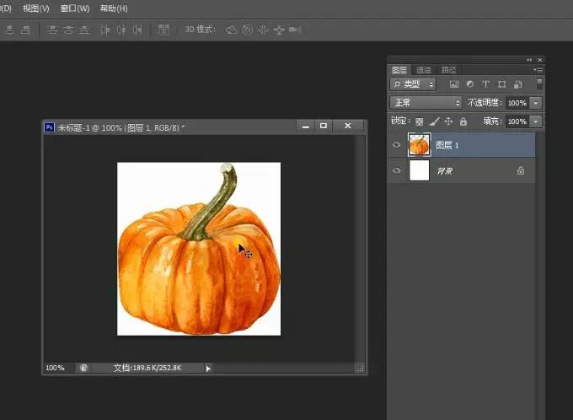
Task: Click the 不透明度 100% value field
Action: point(517,103)
